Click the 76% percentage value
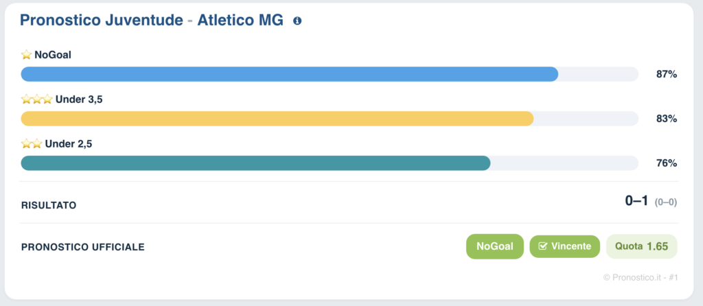 (x=667, y=163)
